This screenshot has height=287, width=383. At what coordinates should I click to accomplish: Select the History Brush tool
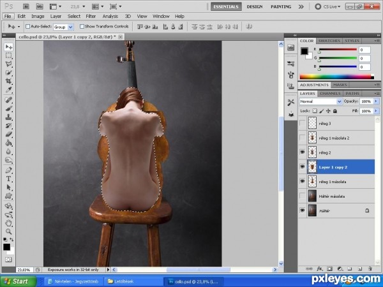coord(8,126)
